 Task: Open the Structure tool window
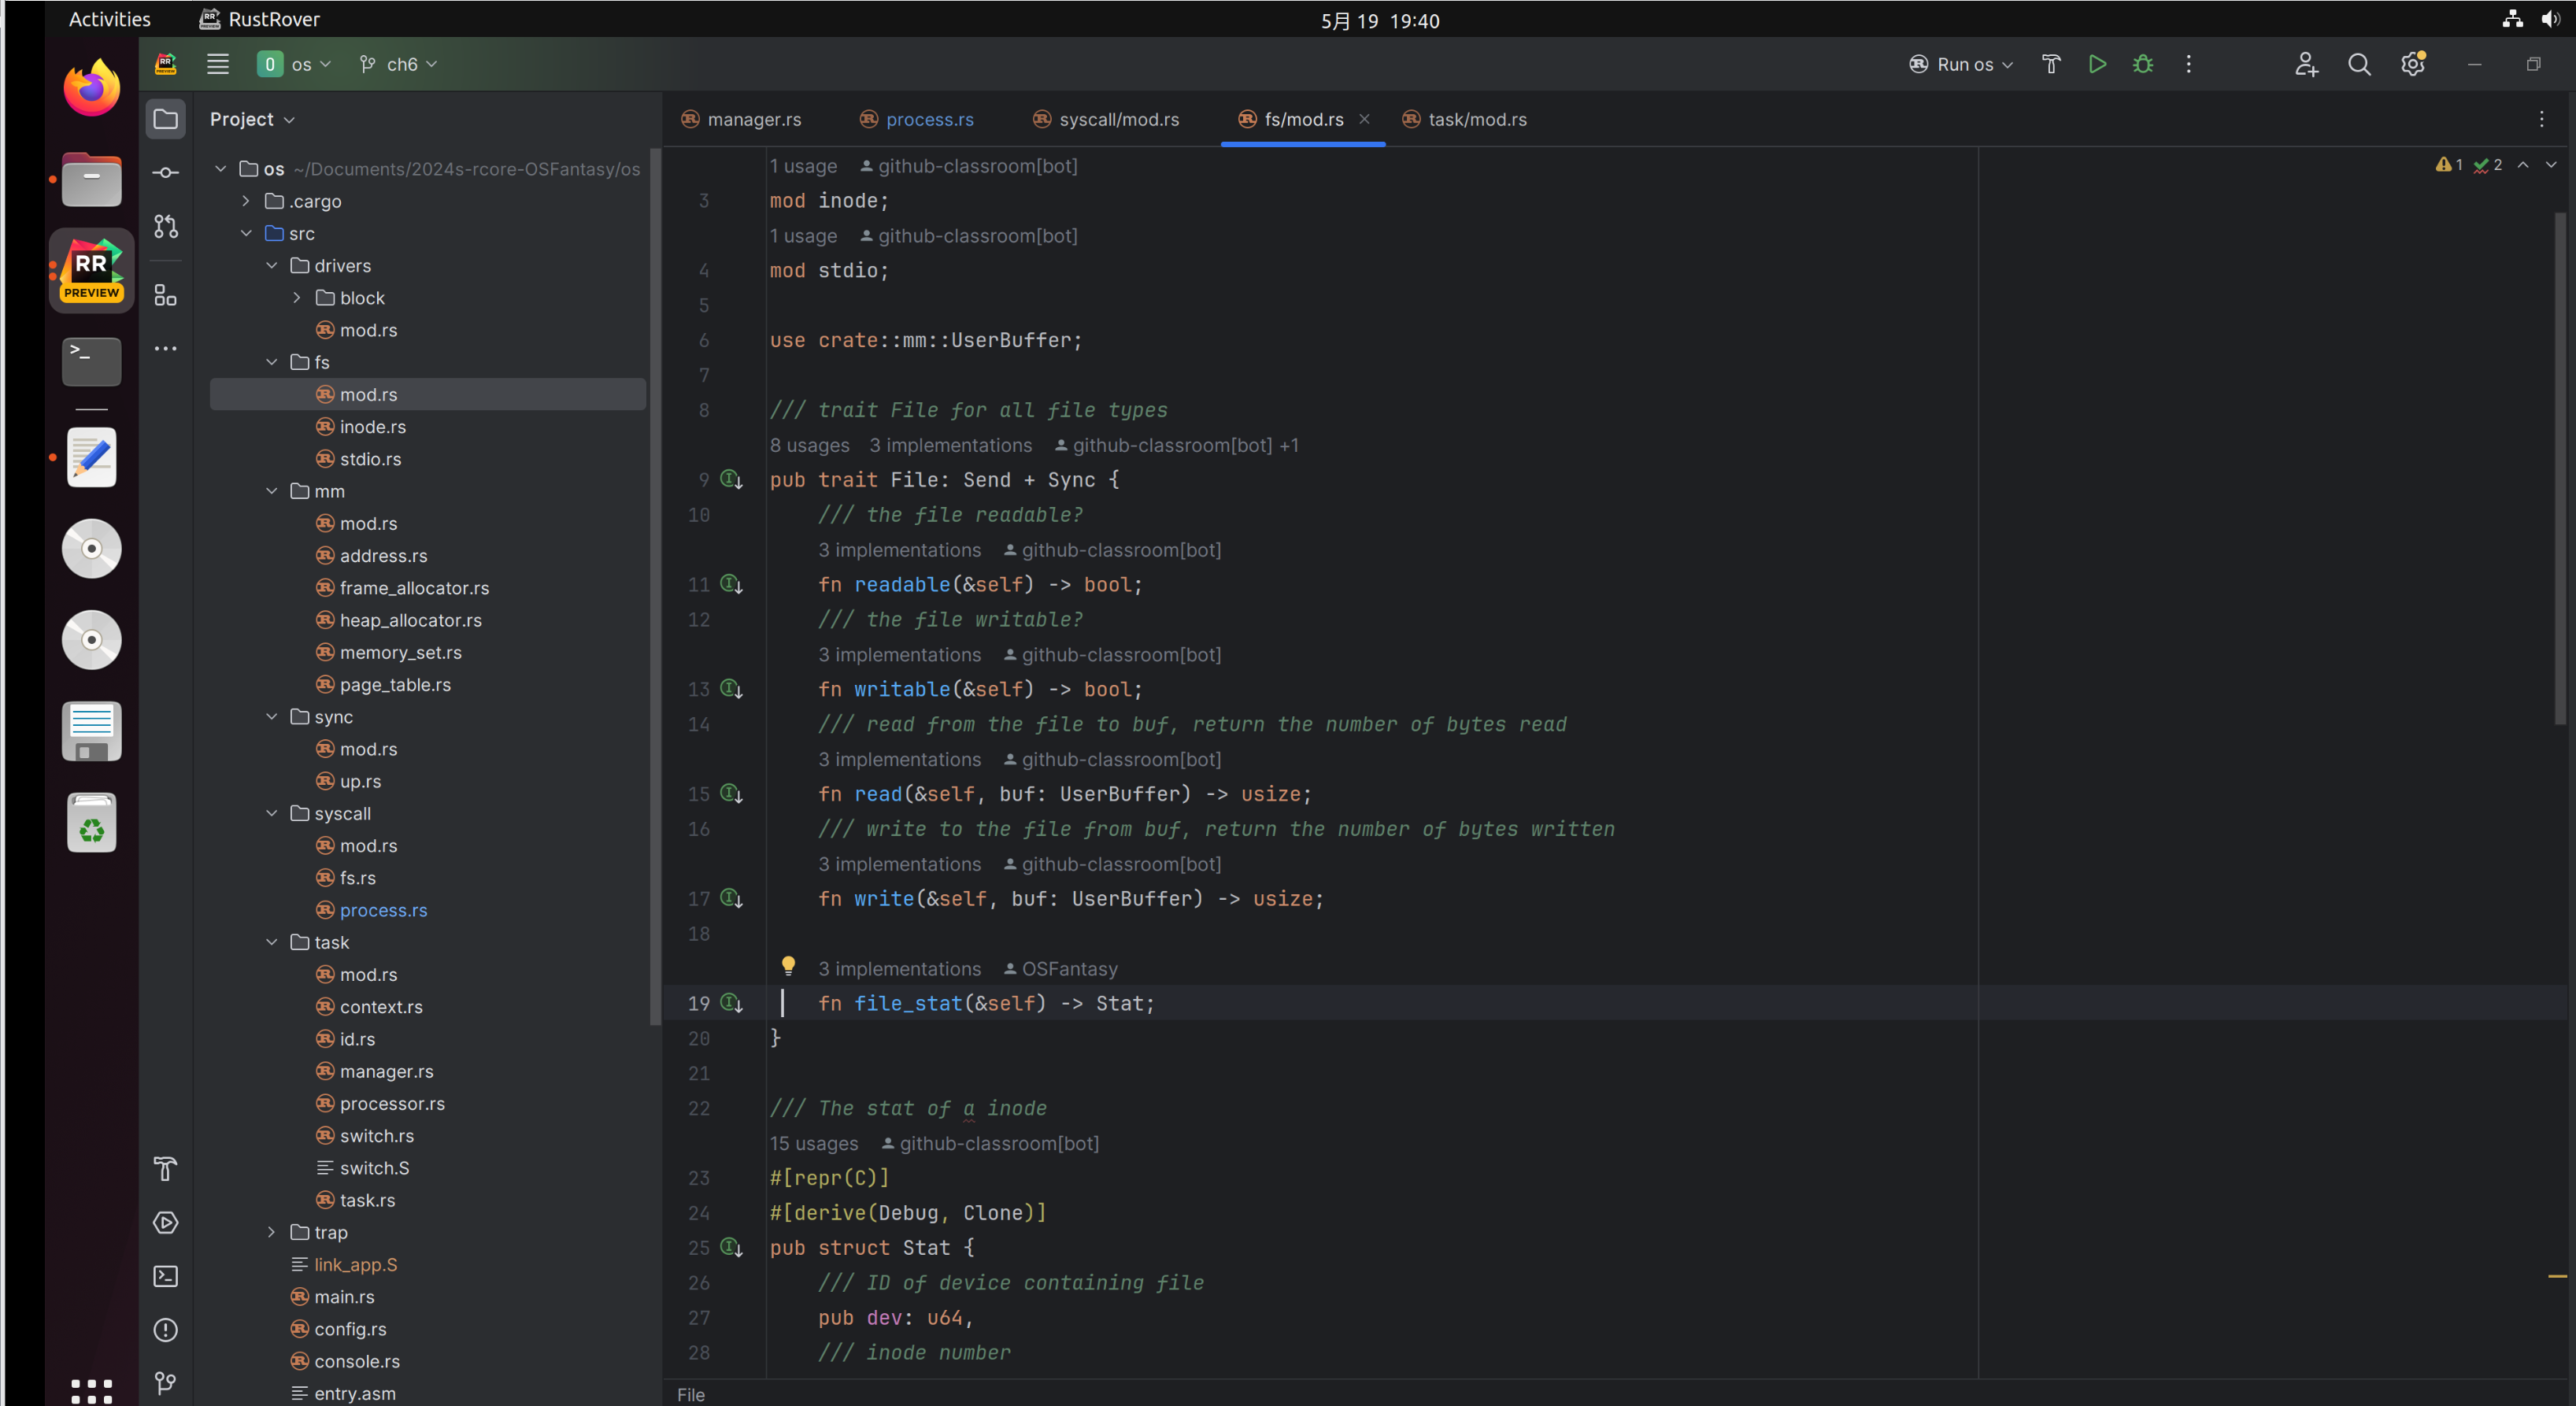pos(165,295)
